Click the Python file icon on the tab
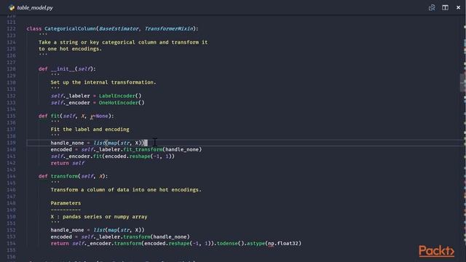 pos(12,8)
